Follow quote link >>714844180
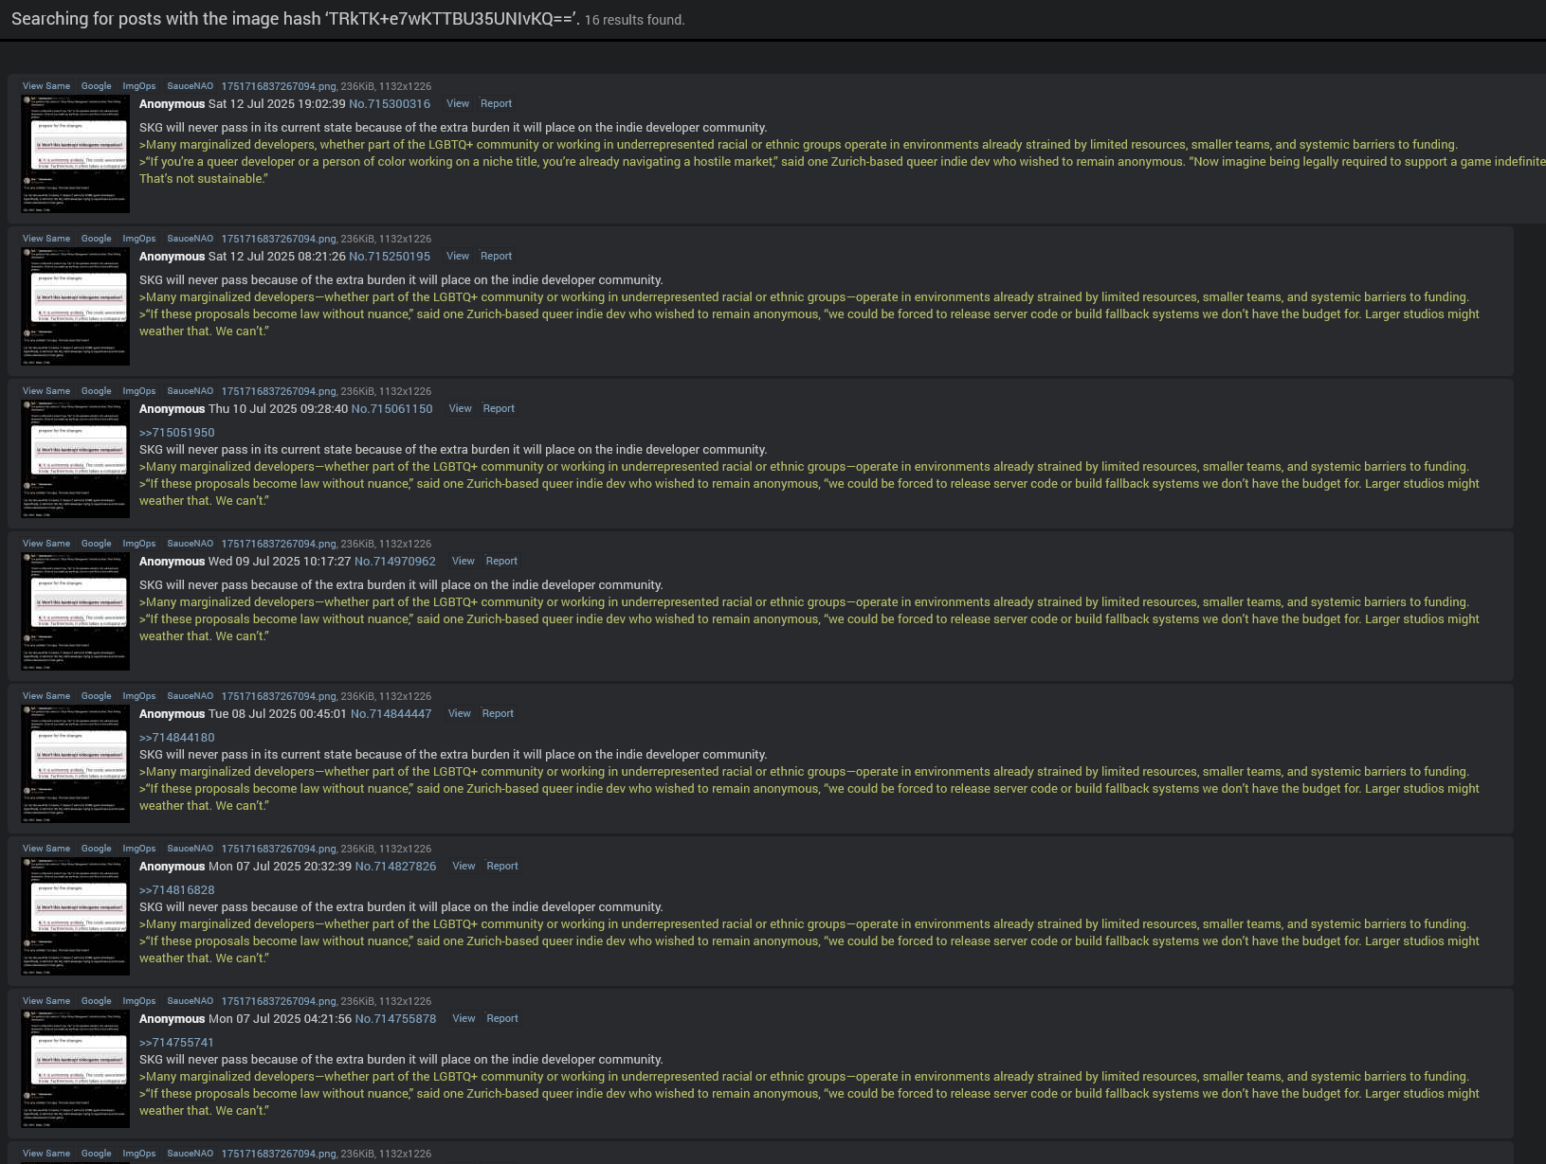The width and height of the screenshot is (1546, 1164). (x=177, y=738)
